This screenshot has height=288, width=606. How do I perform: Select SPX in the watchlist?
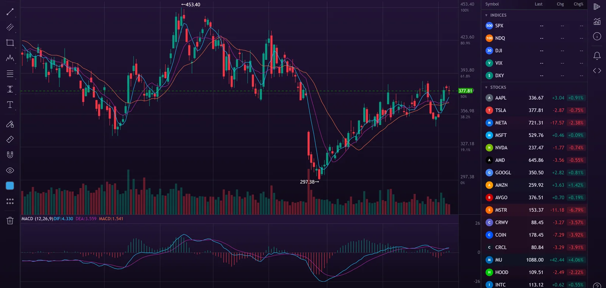[x=534, y=26]
